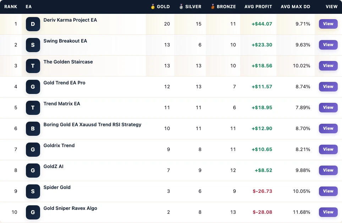The height and width of the screenshot is (223, 342).
Task: Select the Trend Matrix EA name
Action: 62,104
